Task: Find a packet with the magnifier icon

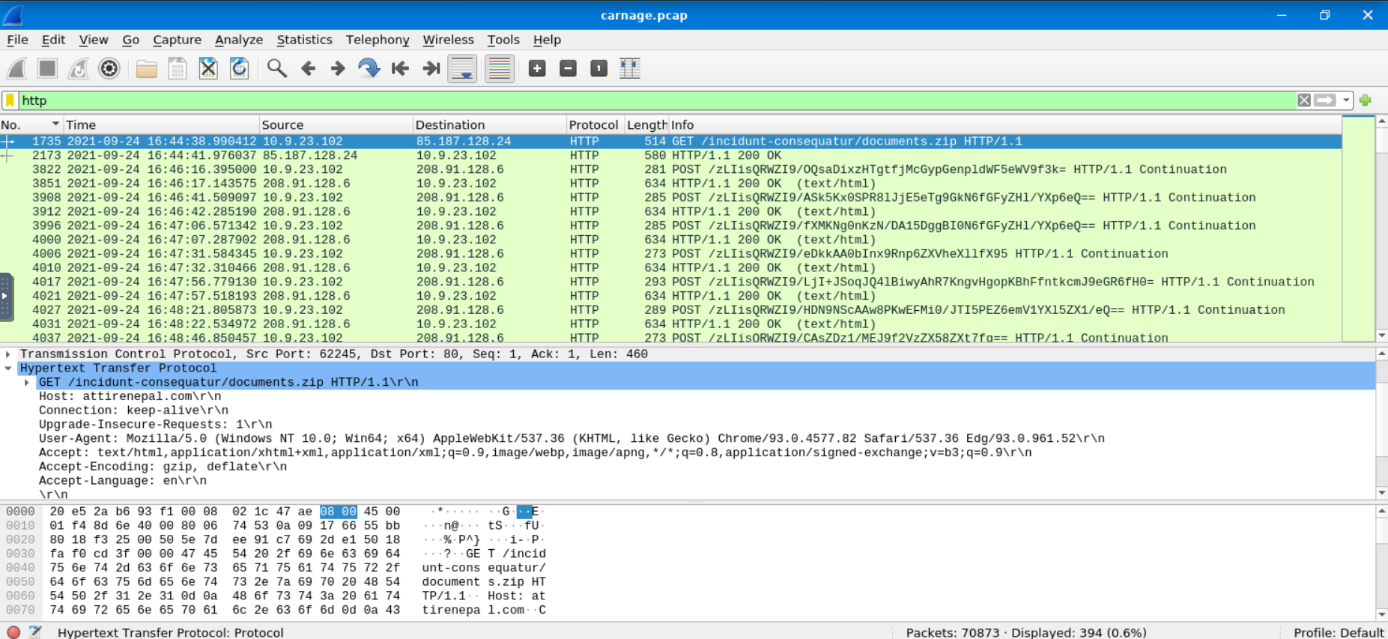Action: (x=277, y=69)
